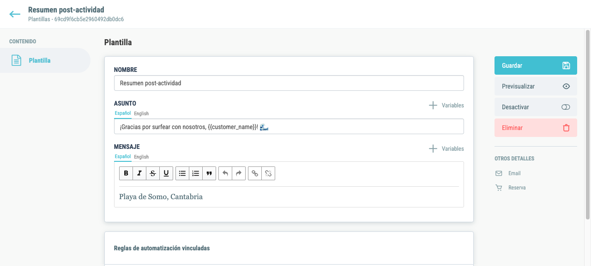The height and width of the screenshot is (266, 591).
Task: Add Variables to the Mensaje field
Action: pos(446,148)
